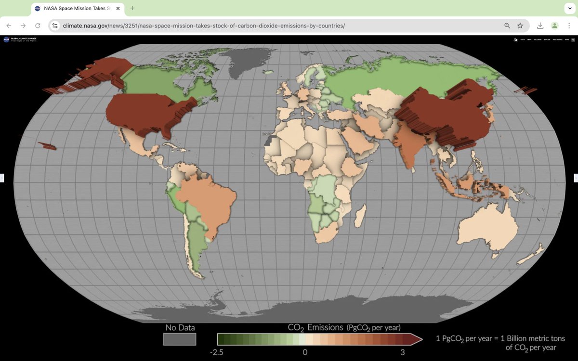This screenshot has width=578, height=361.
Task: Open site information icon beside the URL
Action: 55,25
